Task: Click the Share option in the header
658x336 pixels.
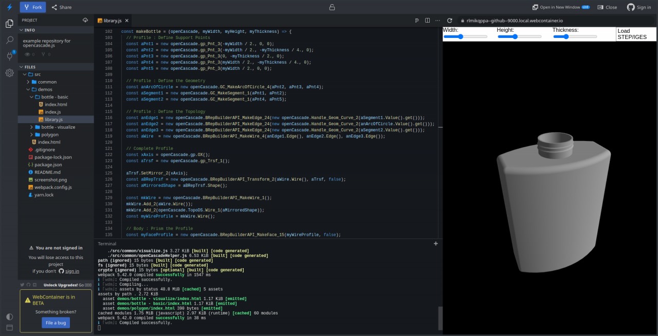Action: (x=62, y=7)
